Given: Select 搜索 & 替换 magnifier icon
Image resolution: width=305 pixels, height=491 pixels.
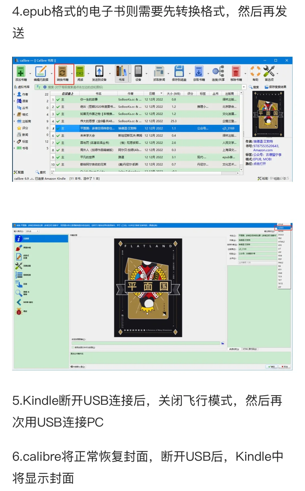Looking at the screenshot, I should point(19,293).
